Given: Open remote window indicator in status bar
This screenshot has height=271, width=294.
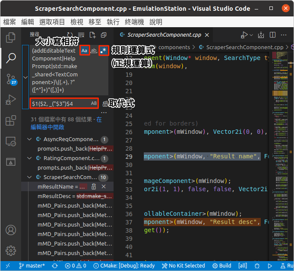Looking at the screenshot, I should click(x=8, y=266).
